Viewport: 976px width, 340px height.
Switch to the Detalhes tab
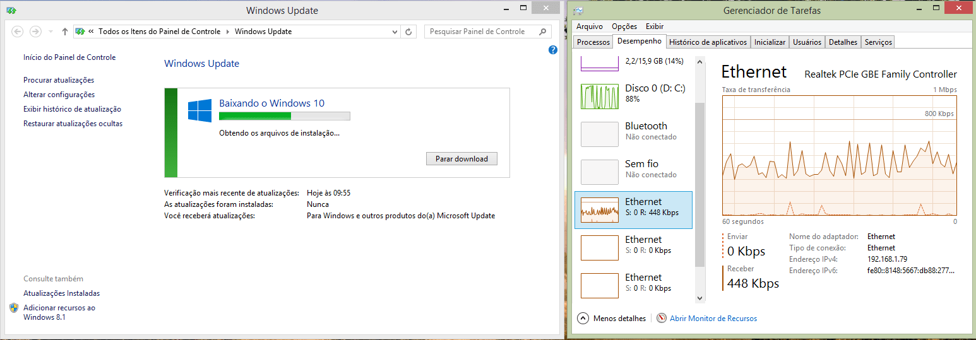843,42
